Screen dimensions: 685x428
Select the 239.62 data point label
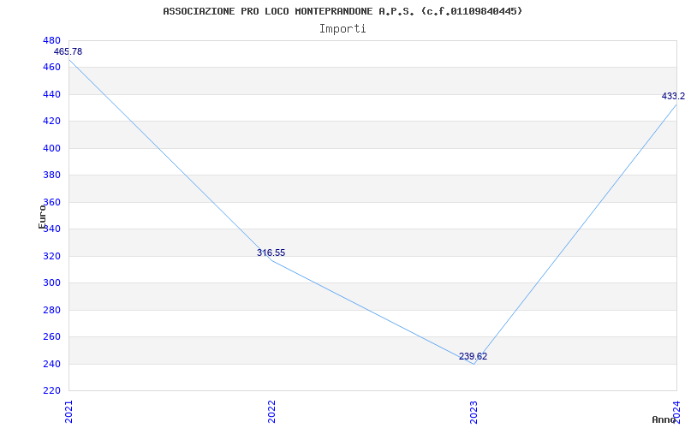coord(474,356)
